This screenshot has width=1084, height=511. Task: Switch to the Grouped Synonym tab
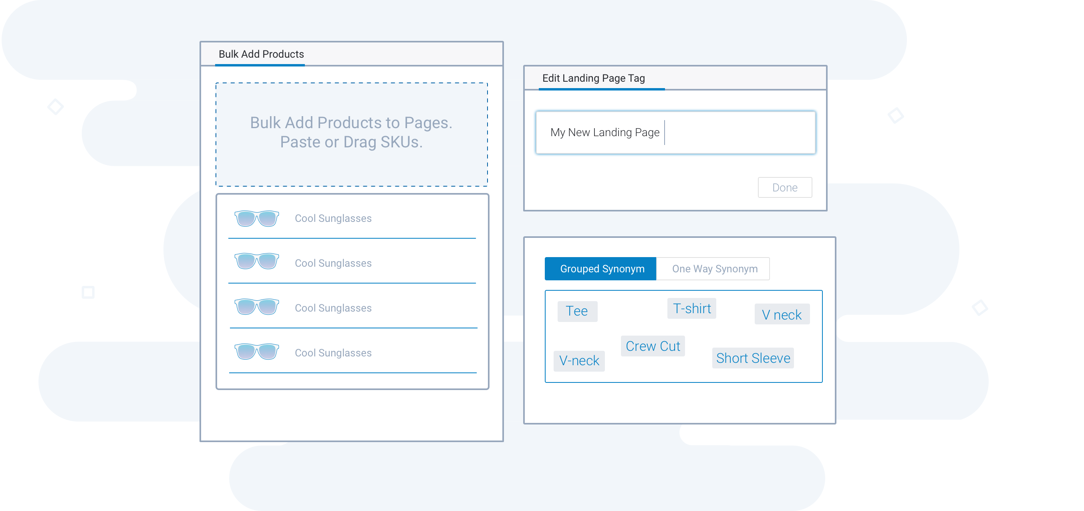(x=600, y=268)
